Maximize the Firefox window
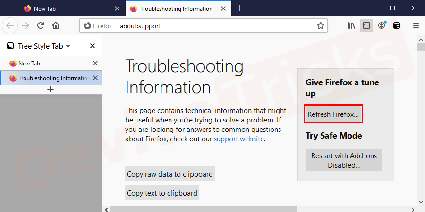425x212 pixels. tap(392, 8)
